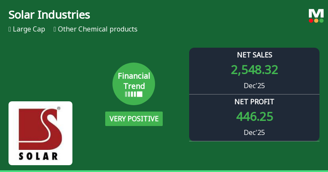Click the trend meter bar inside the circle
This screenshot has width=328, height=172.
coord(134,94)
